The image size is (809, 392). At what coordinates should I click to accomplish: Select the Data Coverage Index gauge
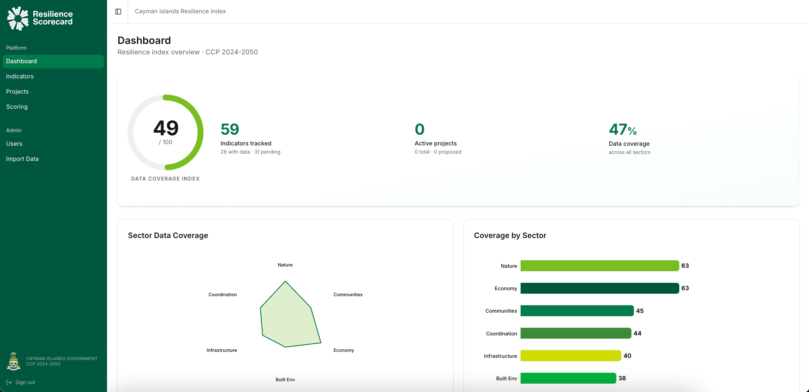click(166, 133)
